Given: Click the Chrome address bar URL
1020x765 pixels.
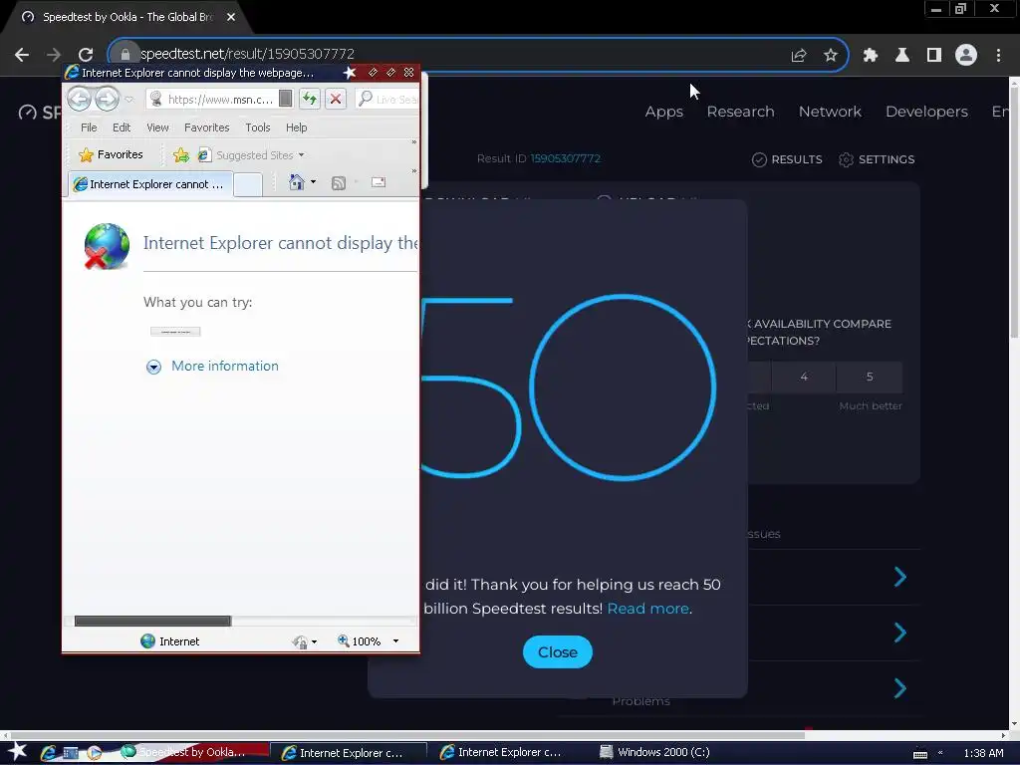Looking at the screenshot, I should coord(247,54).
